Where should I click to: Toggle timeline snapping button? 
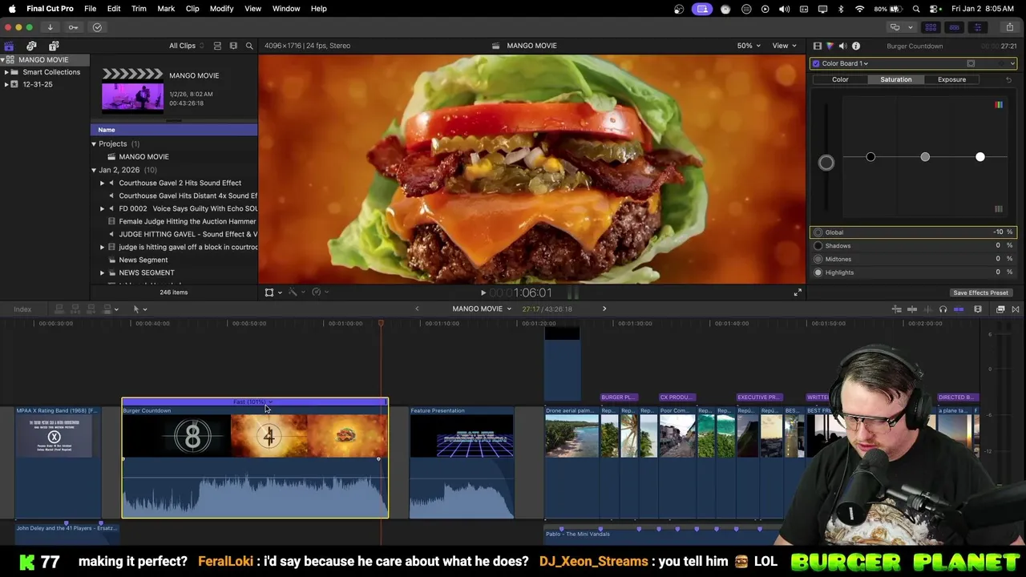[959, 309]
